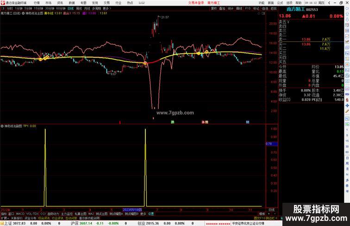Open the 数据 menu
350x226 pixels.
(x=72, y=3)
